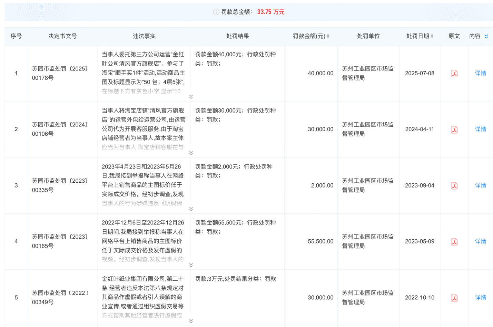Viewport: 493px width, 327px height.
Task: Expand 违法事实 text in row 5
Action: pos(191,321)
